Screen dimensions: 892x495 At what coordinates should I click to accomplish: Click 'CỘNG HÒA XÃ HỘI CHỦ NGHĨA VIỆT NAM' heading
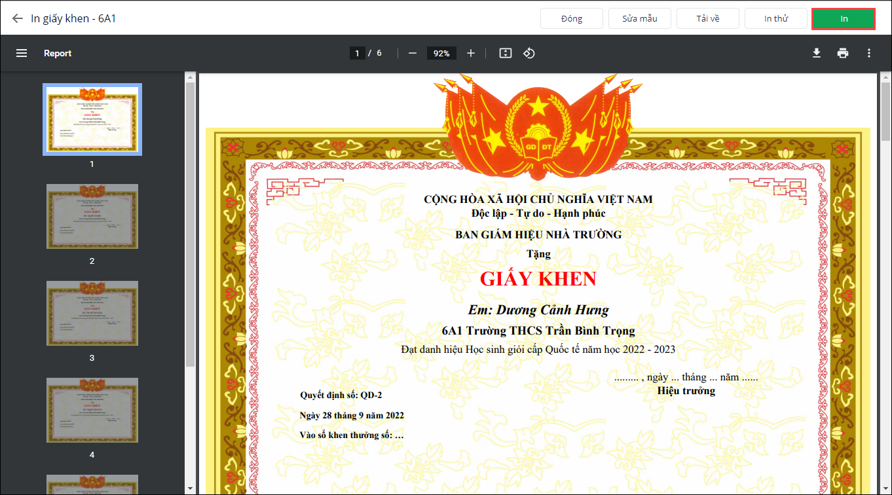pos(538,200)
